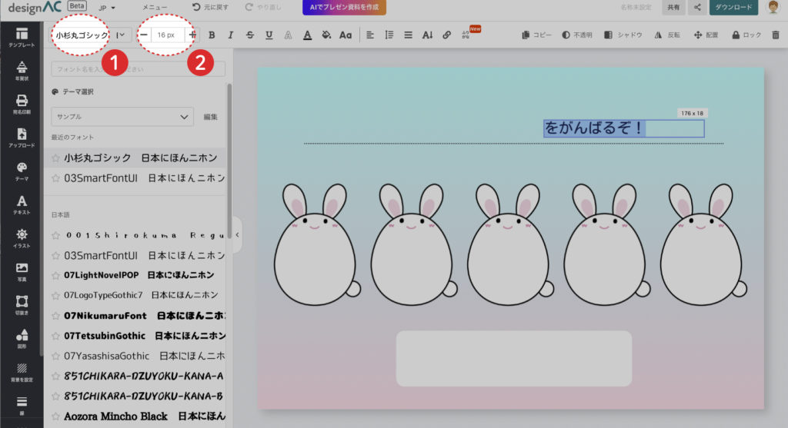Open the 切抜き crop tool
The image size is (788, 428).
[x=22, y=305]
